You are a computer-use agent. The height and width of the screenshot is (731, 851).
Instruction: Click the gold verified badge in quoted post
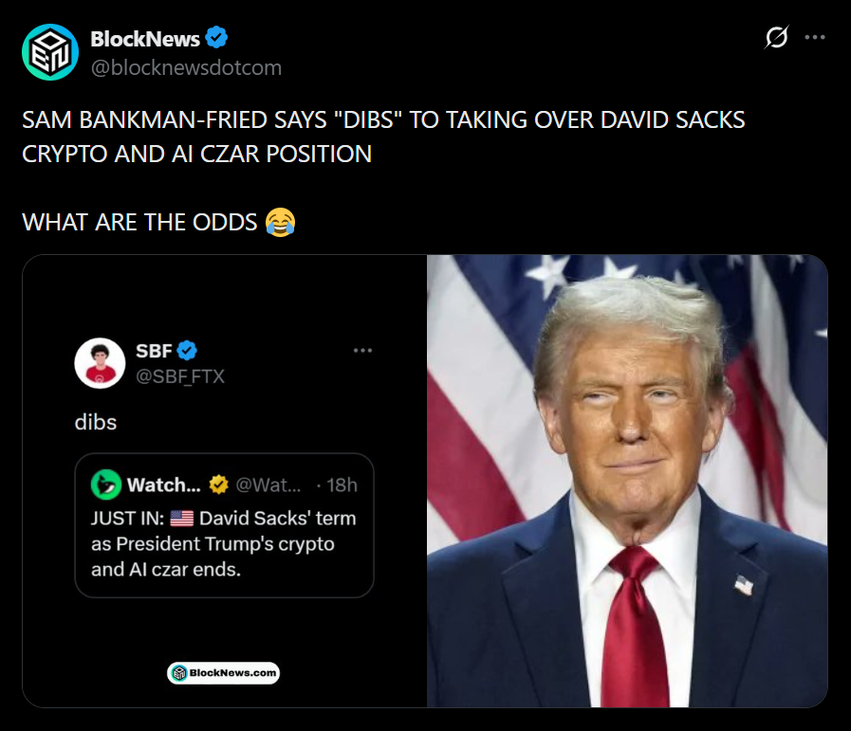[218, 485]
